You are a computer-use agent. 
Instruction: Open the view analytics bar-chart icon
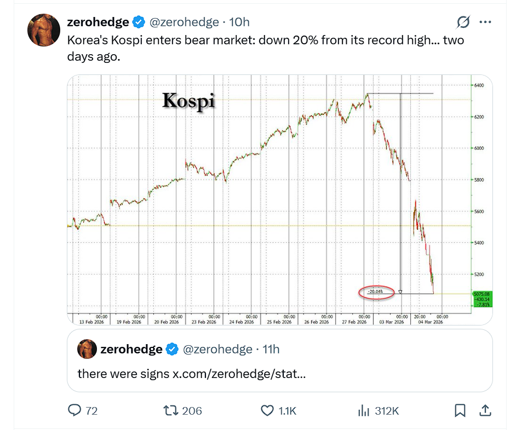coord(362,410)
